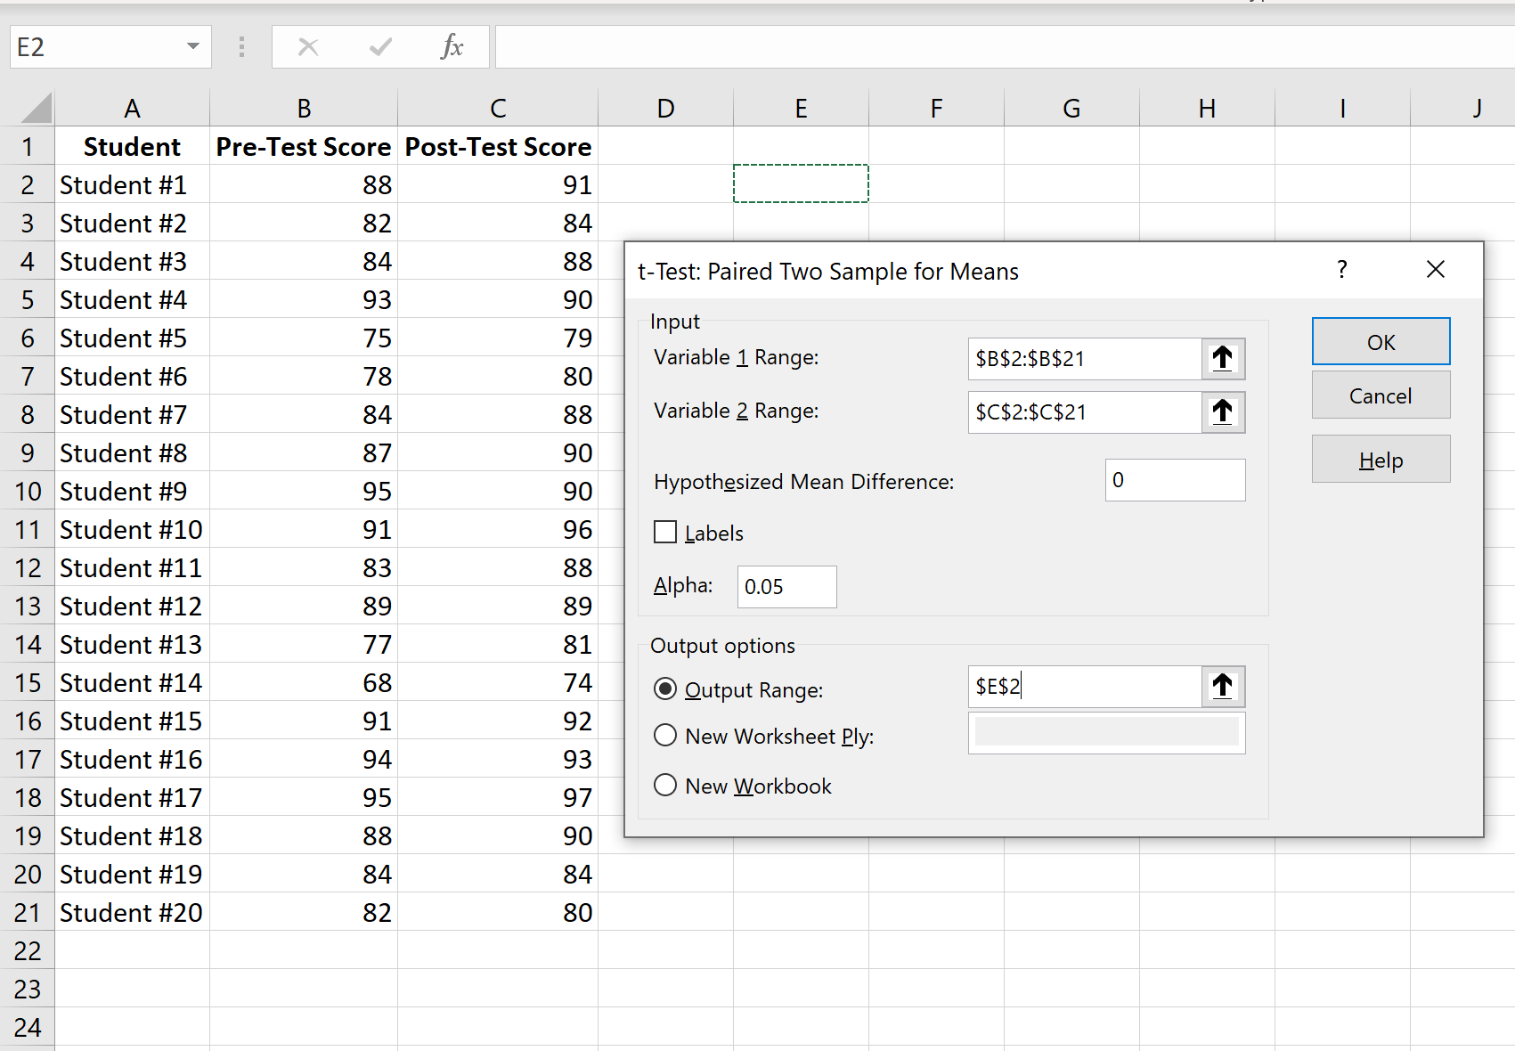The image size is (1515, 1051).
Task: Click the New Worksheet Ply name field
Action: pyautogui.click(x=1106, y=732)
